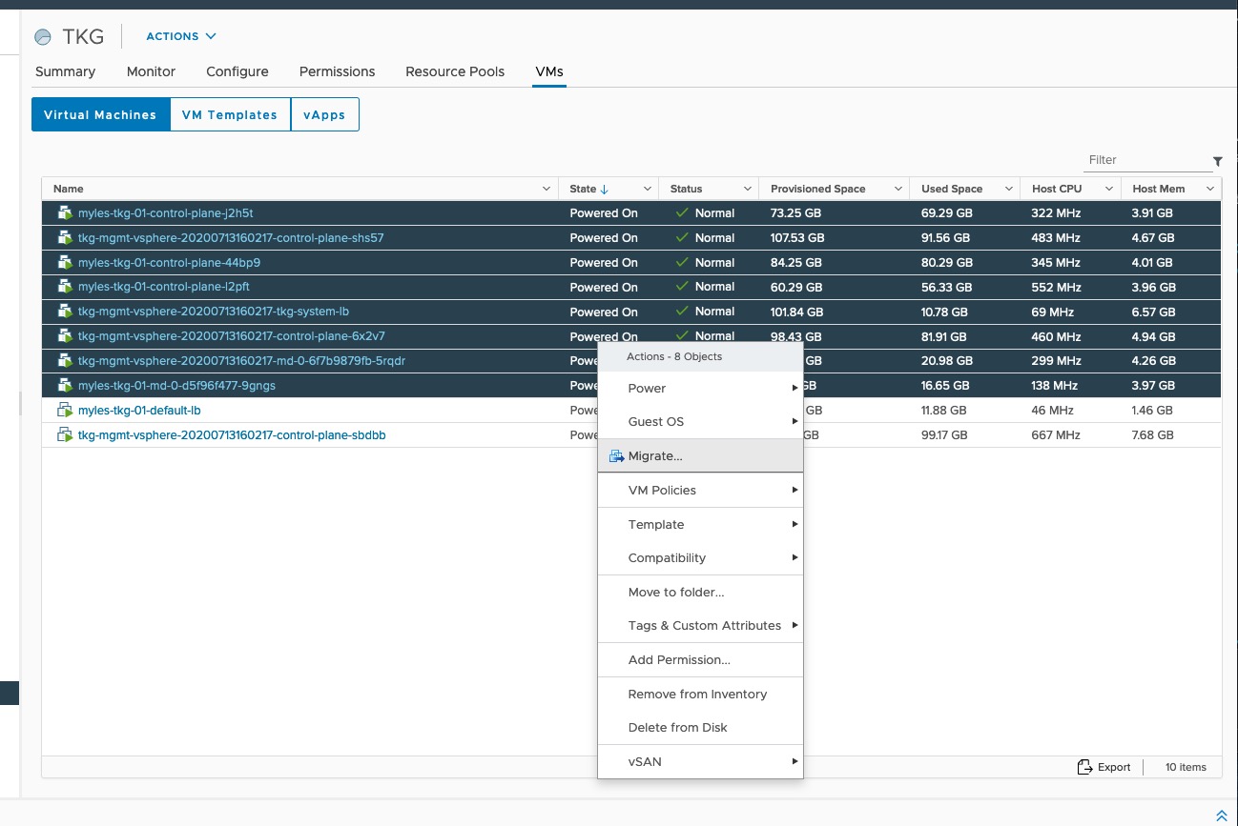Expand the Template submenu
This screenshot has height=826, width=1238.
point(700,525)
